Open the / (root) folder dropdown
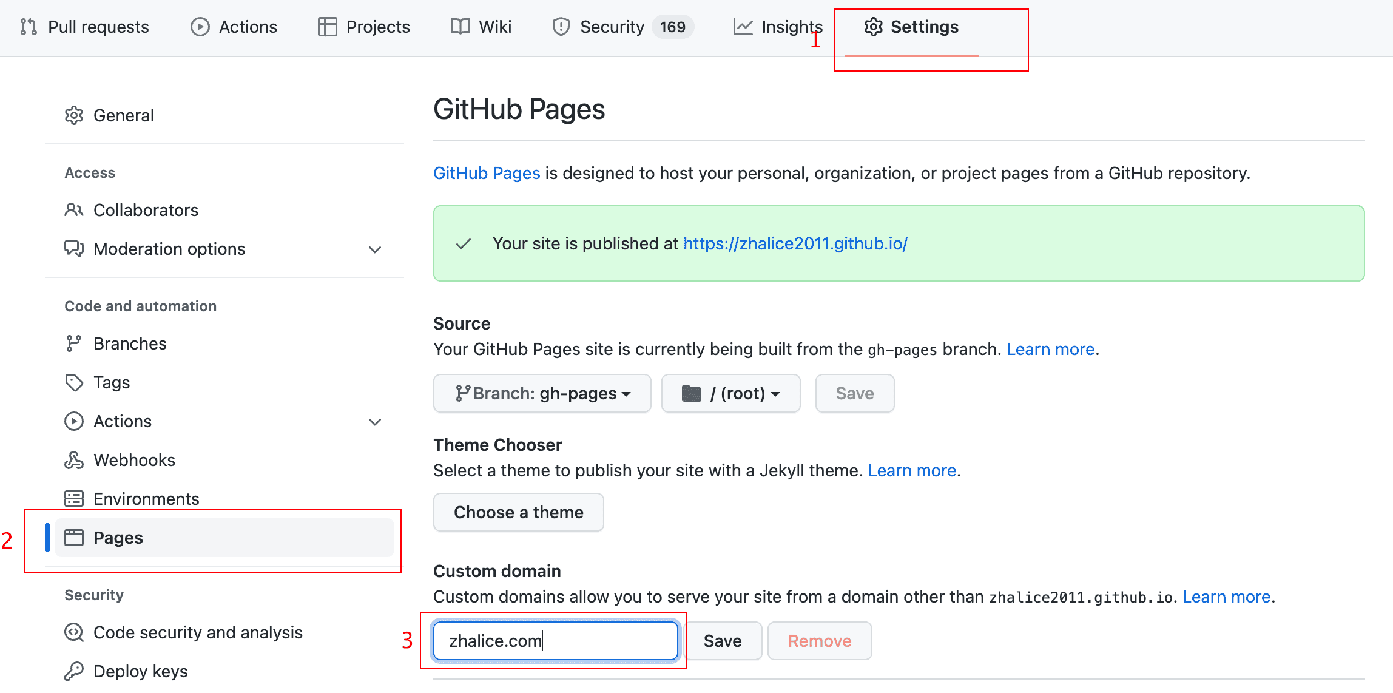This screenshot has height=693, width=1393. pyautogui.click(x=731, y=393)
